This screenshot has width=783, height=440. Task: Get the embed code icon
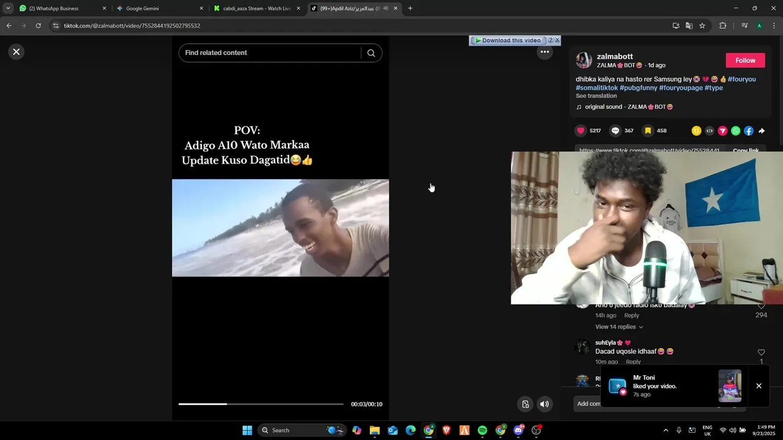coord(710,131)
